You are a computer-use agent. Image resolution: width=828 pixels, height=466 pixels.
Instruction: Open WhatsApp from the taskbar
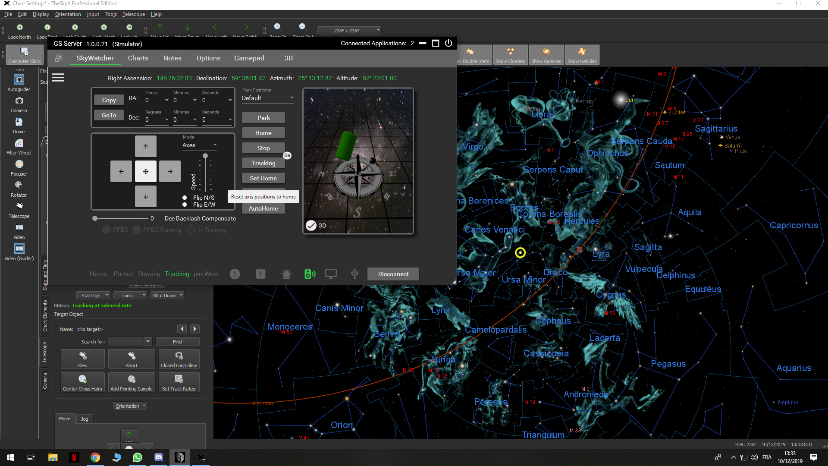(138, 457)
